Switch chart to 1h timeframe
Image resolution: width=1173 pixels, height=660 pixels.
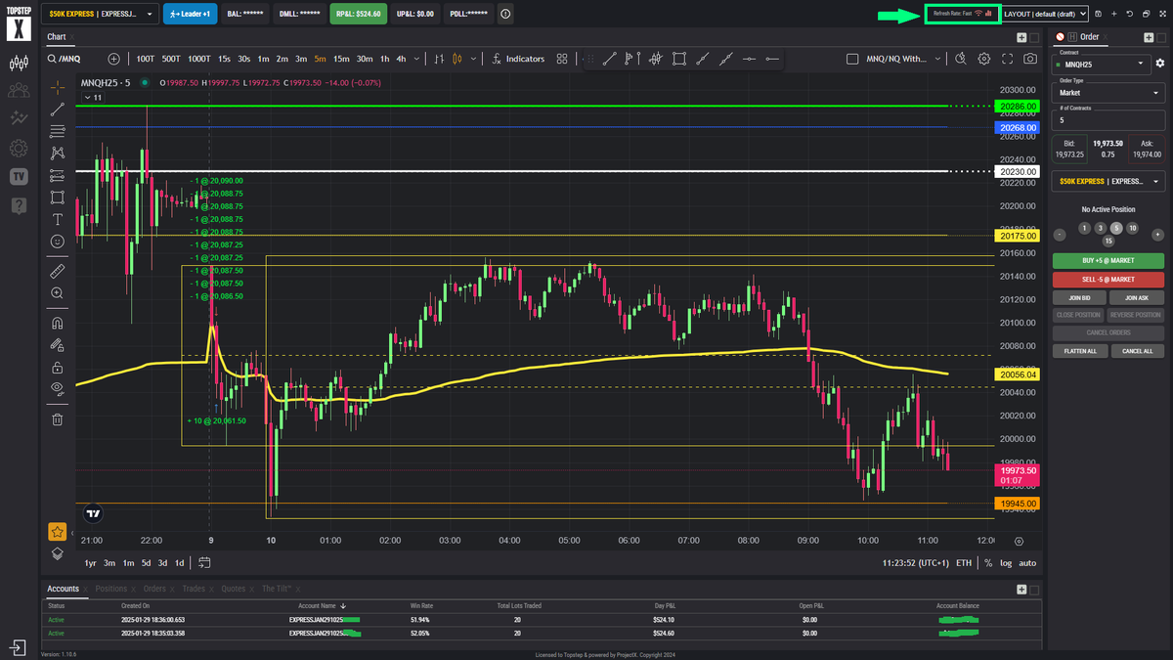(385, 59)
